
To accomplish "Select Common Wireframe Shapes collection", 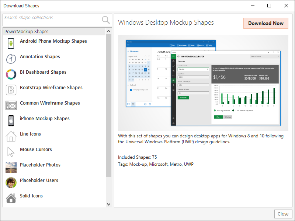I will click(54, 105).
